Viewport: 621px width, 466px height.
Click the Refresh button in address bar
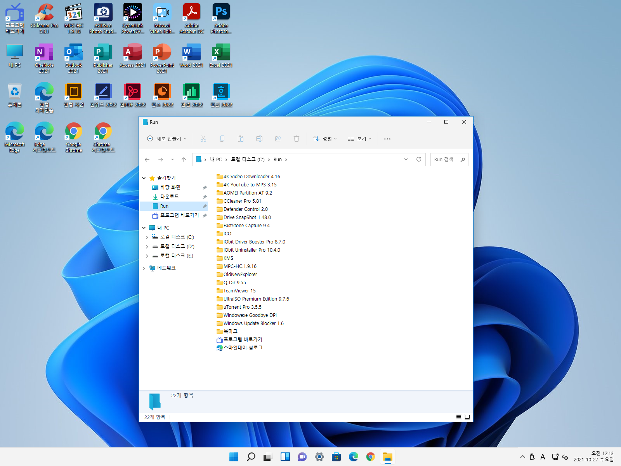(419, 159)
